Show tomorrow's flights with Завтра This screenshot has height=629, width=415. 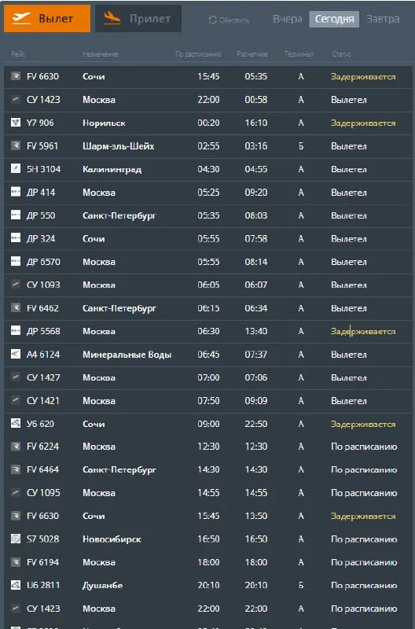point(383,19)
